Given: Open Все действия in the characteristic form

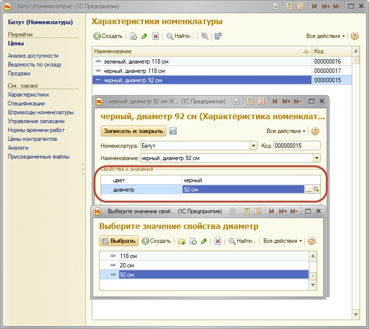Looking at the screenshot, I should pyautogui.click(x=286, y=131).
